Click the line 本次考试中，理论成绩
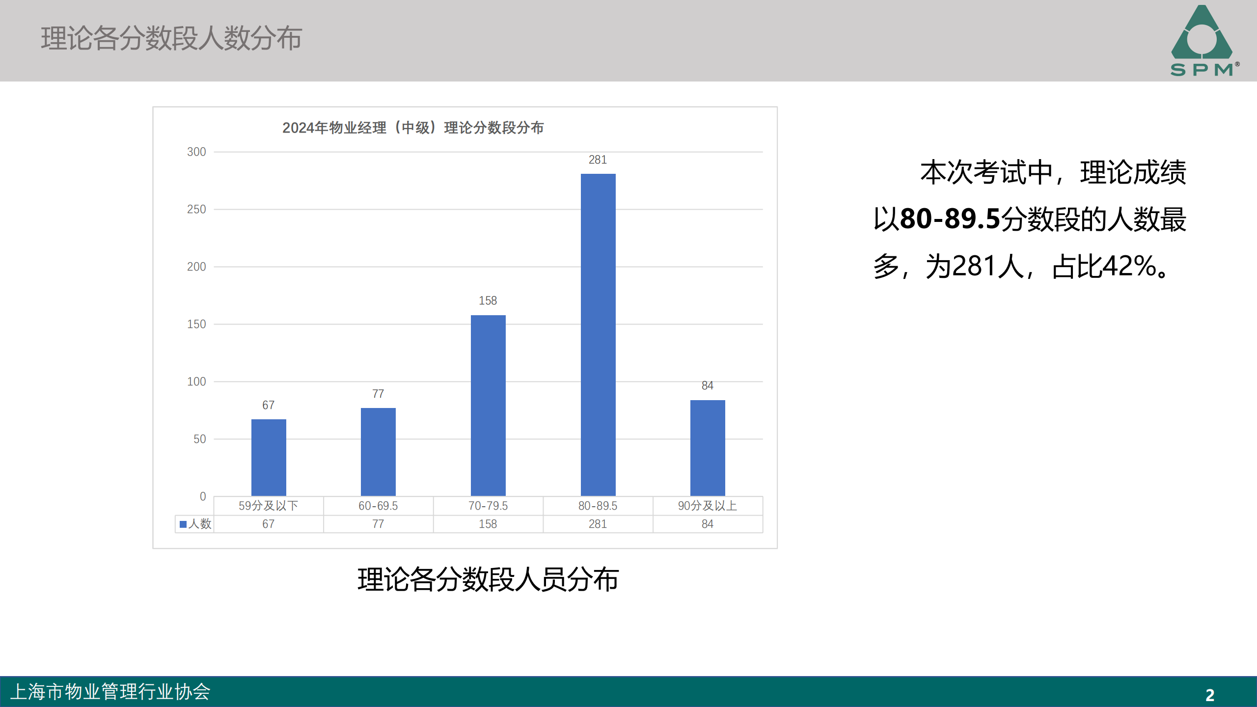The image size is (1257, 707). pos(1053,172)
